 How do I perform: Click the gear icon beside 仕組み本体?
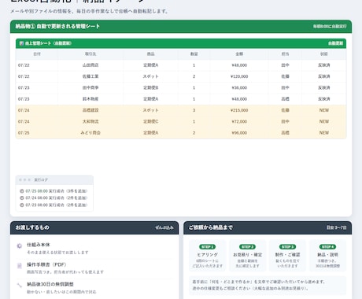point(19,245)
